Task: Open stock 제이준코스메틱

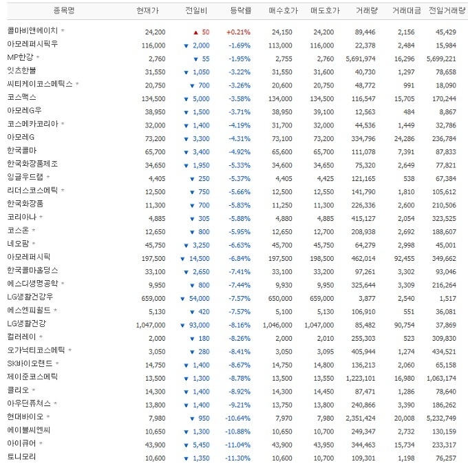Action: [x=32, y=377]
